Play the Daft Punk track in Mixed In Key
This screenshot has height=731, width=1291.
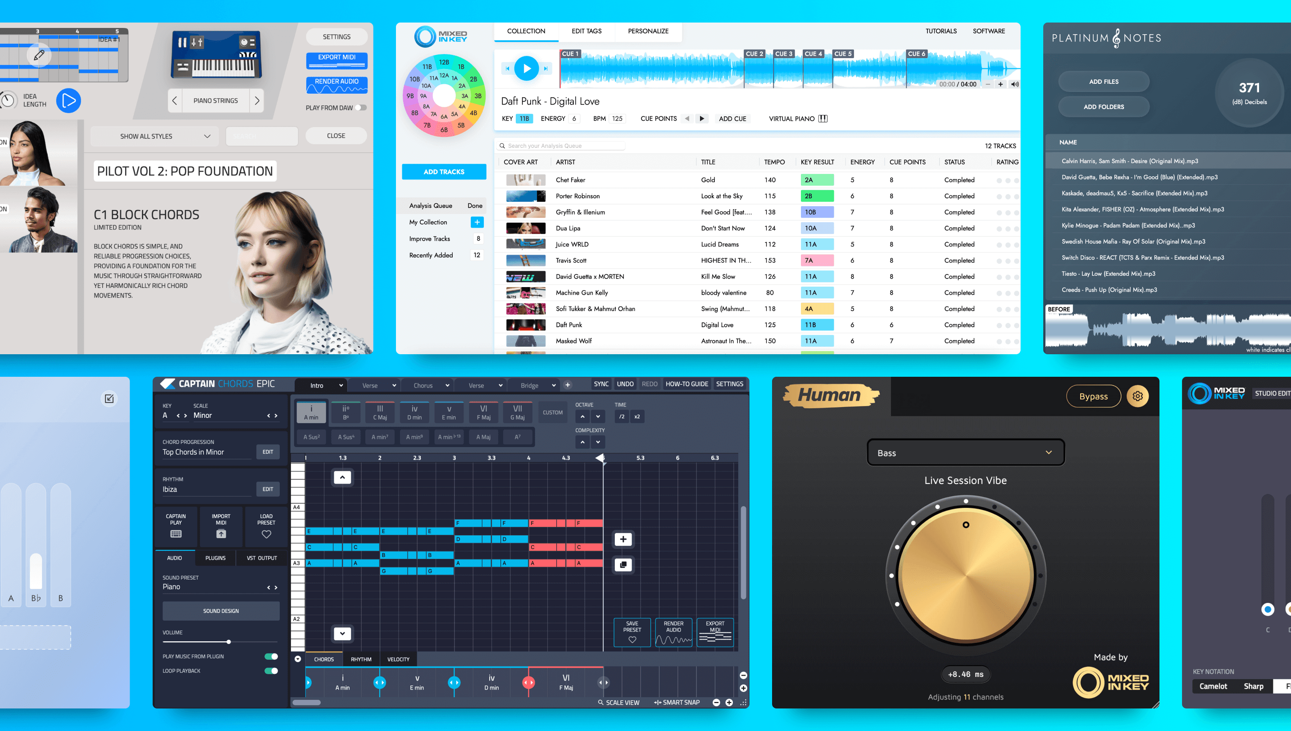tap(526, 69)
